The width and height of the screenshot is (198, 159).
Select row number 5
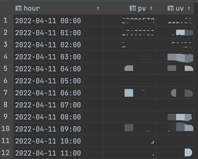[6, 69]
